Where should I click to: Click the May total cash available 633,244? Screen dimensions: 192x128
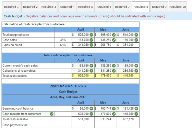pos(106,119)
